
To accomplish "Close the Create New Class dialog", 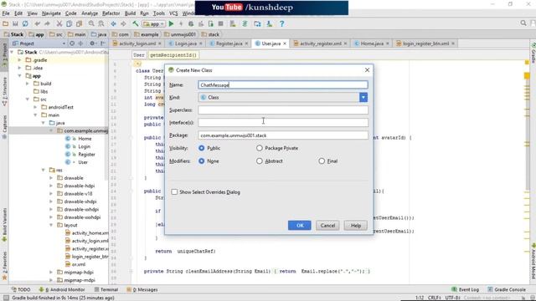I will 367,70.
